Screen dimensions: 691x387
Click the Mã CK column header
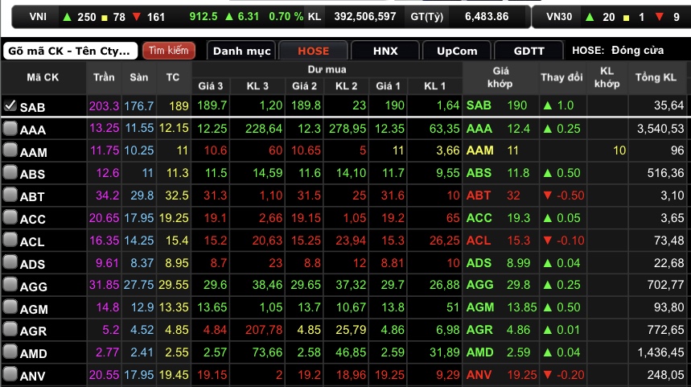[43, 77]
